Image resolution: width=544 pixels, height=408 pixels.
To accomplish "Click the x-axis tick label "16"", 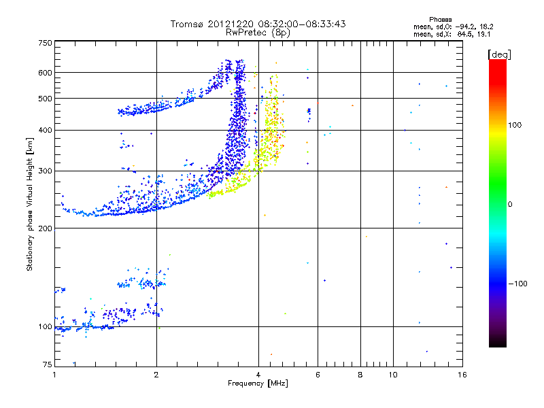I will tap(462, 375).
